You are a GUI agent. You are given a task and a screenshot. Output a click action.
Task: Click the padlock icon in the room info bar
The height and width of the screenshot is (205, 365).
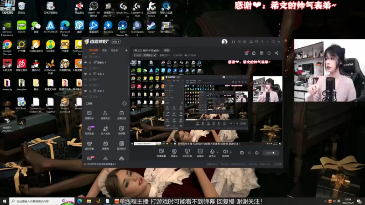click(x=254, y=53)
